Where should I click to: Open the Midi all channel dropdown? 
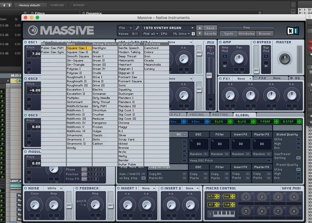pyautogui.click(x=150, y=33)
